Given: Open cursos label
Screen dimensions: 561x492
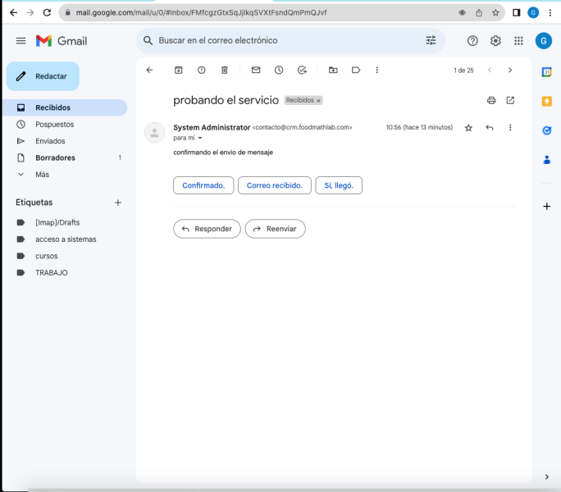Looking at the screenshot, I should point(65,256).
